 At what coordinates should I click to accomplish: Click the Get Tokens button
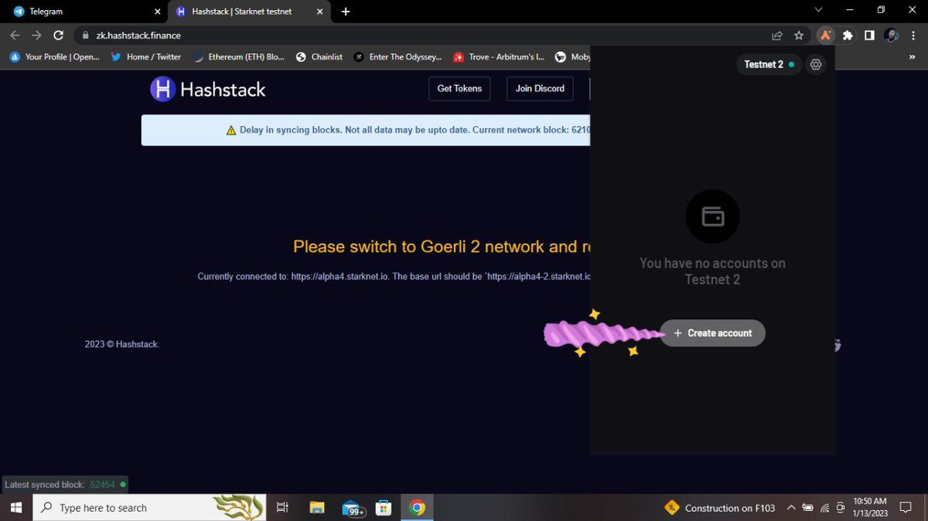click(459, 89)
